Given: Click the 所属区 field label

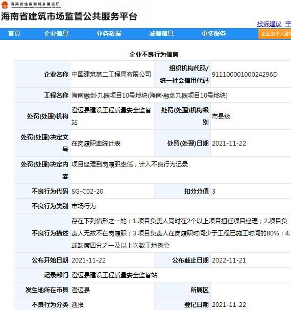Looking at the screenshot, I should click(x=200, y=290).
